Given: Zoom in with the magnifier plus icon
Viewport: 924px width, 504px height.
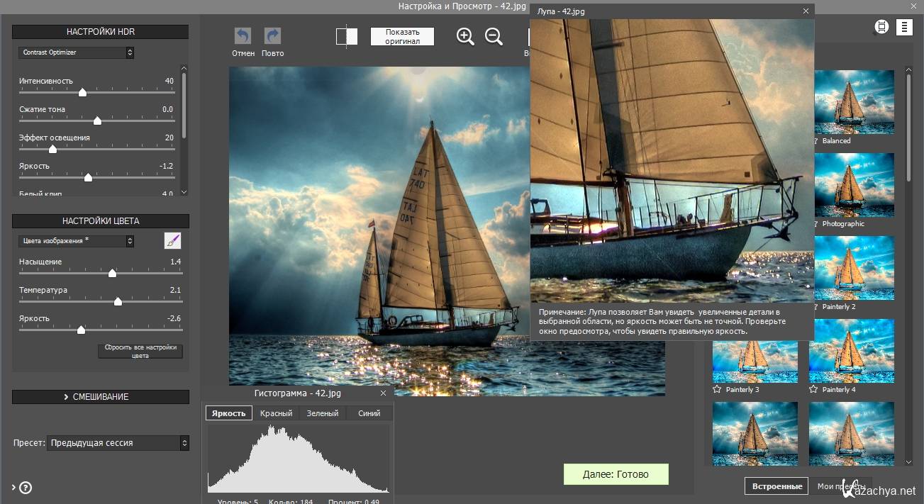Looking at the screenshot, I should (465, 37).
